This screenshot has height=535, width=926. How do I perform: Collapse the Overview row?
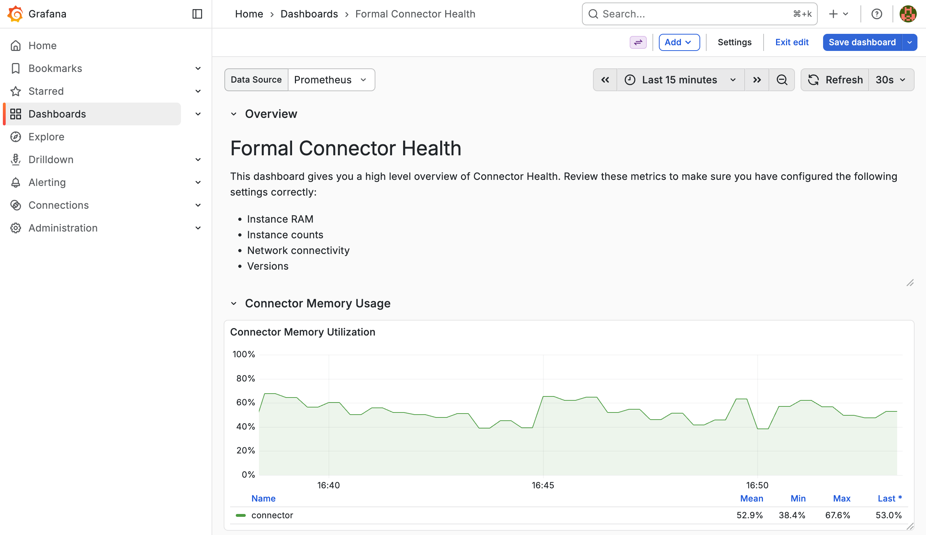(234, 114)
